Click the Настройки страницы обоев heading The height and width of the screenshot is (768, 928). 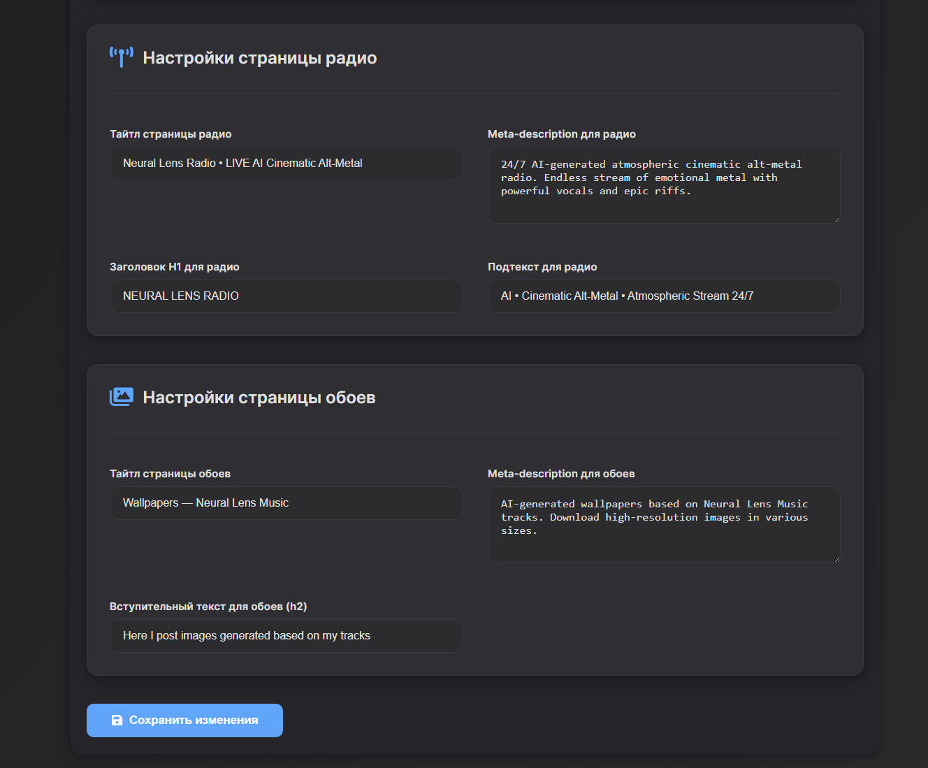pos(259,398)
